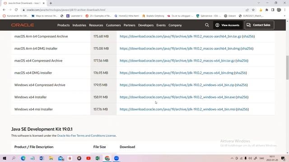
Task: Open the Customers menu
Action: [113, 25]
